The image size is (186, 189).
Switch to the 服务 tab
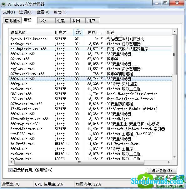[46, 21]
